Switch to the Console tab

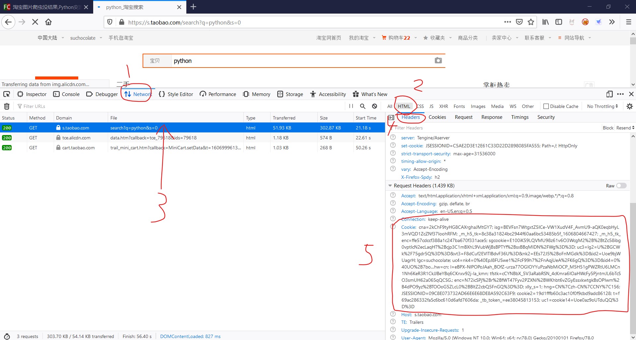(66, 94)
